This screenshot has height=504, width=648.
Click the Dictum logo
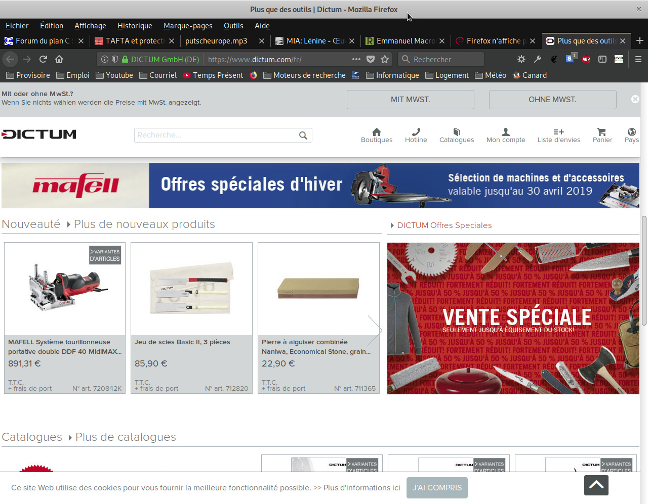click(x=39, y=134)
